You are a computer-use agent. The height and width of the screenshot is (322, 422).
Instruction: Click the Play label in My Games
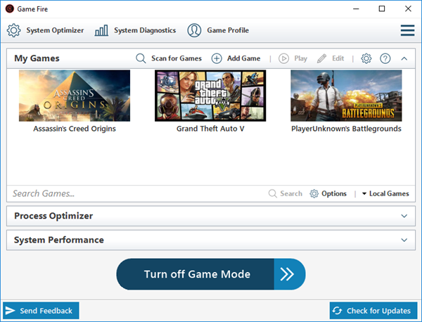(300, 58)
